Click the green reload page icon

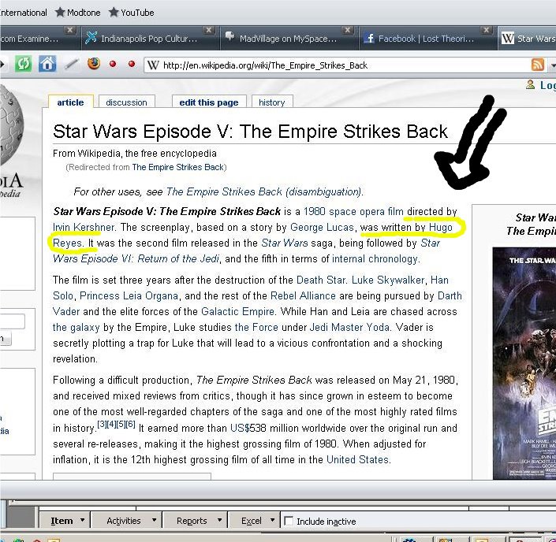pos(23,65)
